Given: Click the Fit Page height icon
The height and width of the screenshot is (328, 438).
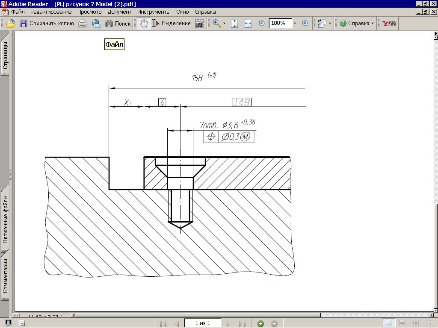Looking at the screenshot, I should (x=234, y=23).
